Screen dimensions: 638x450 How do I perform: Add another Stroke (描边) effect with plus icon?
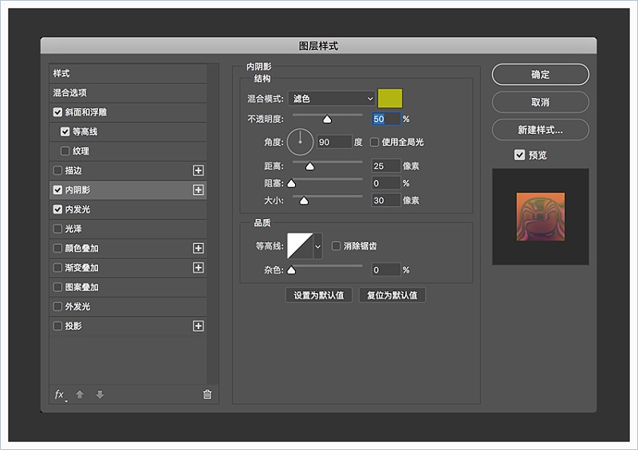point(199,170)
